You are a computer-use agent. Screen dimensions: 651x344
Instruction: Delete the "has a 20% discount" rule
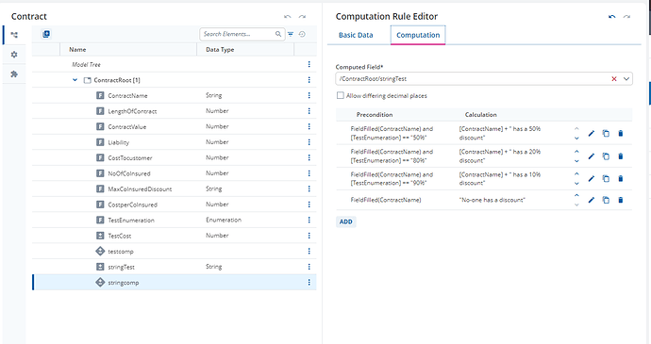pyautogui.click(x=621, y=156)
